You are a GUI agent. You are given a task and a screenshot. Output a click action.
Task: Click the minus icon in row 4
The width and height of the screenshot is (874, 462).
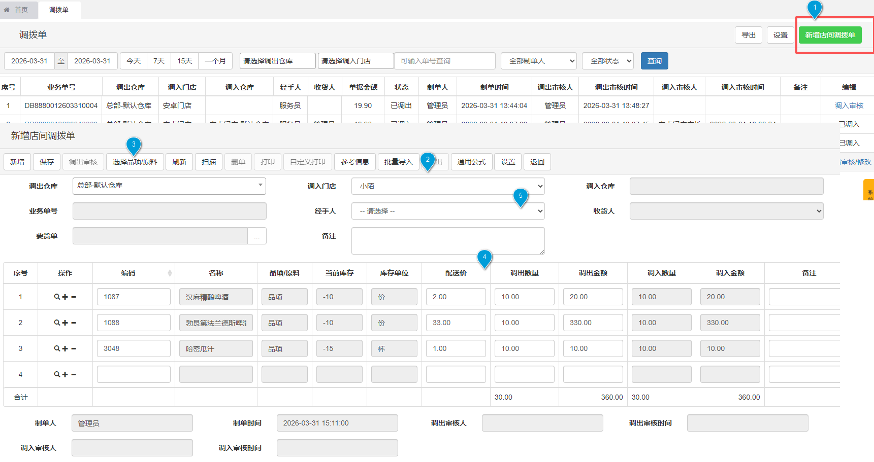pyautogui.click(x=74, y=375)
